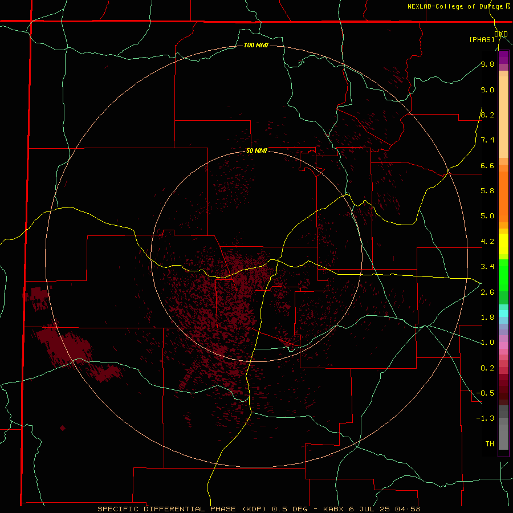Viewport: 513px width, 513px height.
Task: Click the [PHAS] legend unit label
Action: point(482,39)
